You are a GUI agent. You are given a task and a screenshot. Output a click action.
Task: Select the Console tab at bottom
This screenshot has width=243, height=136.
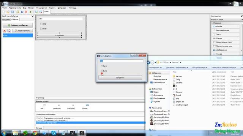tap(39, 128)
